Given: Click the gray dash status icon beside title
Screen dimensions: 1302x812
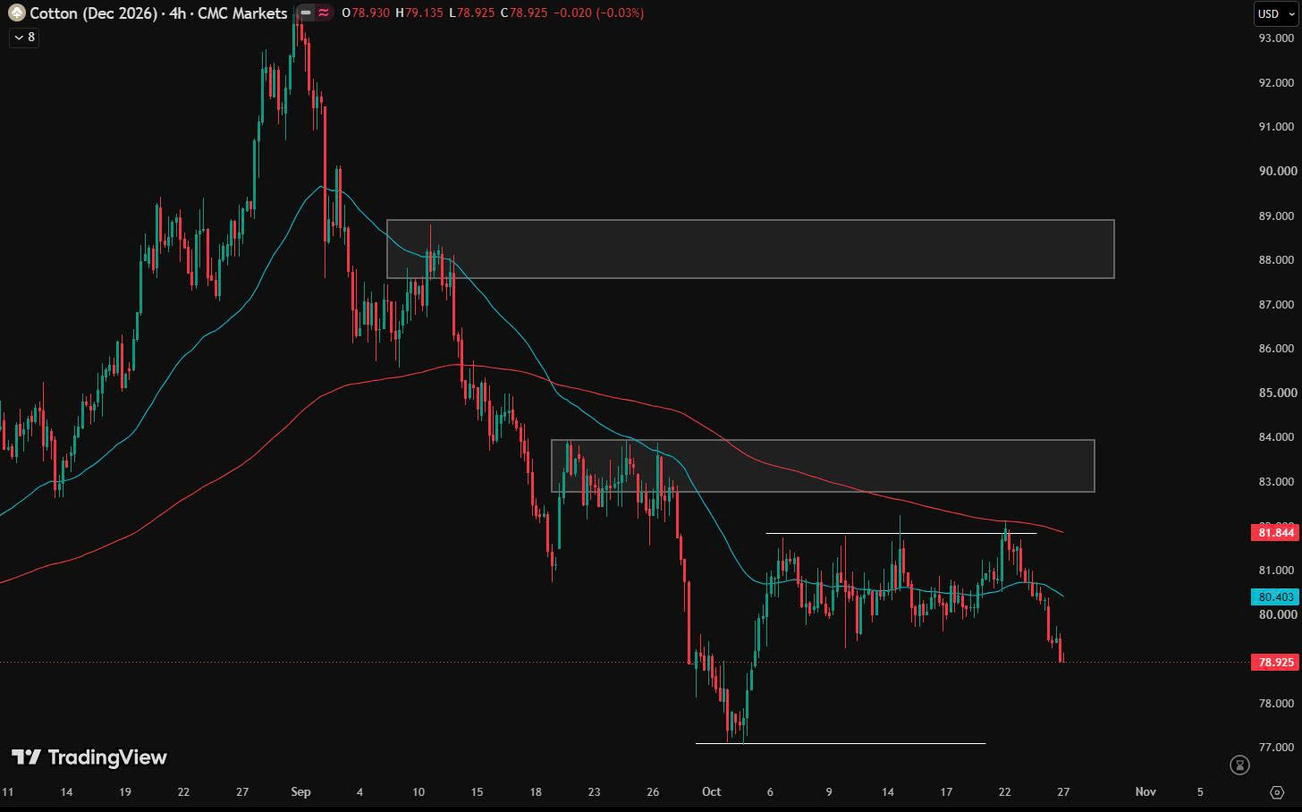Looking at the screenshot, I should point(307,13).
